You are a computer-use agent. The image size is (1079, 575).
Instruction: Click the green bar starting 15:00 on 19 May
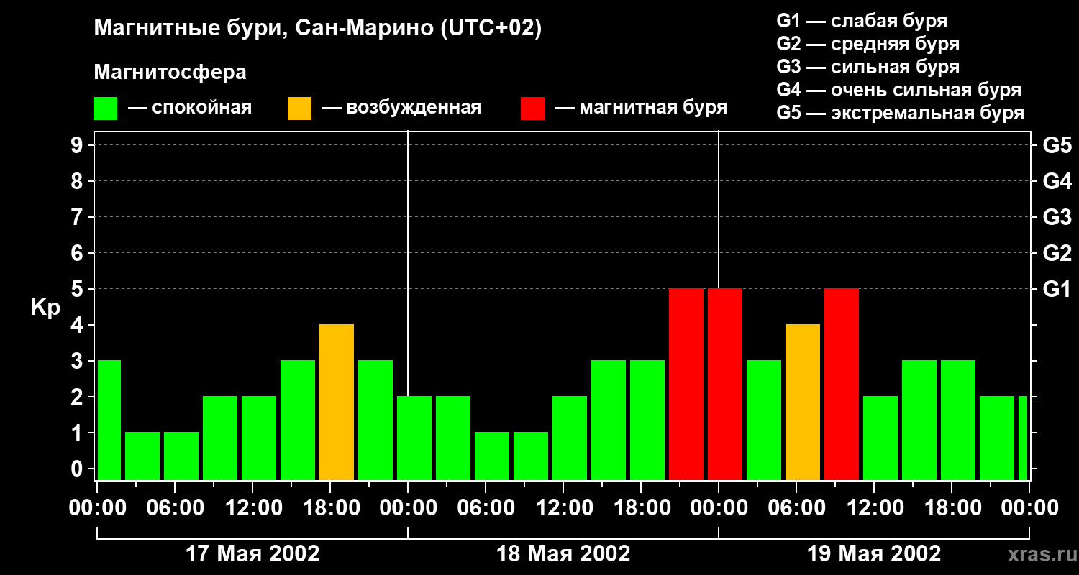[919, 420]
